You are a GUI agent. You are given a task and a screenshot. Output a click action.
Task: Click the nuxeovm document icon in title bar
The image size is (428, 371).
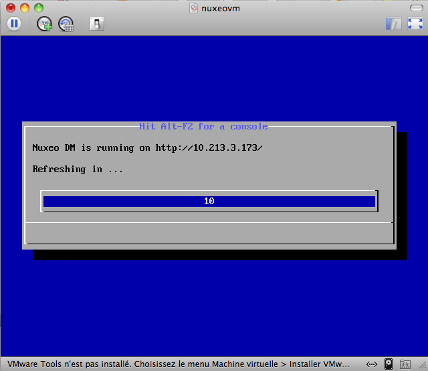click(193, 8)
